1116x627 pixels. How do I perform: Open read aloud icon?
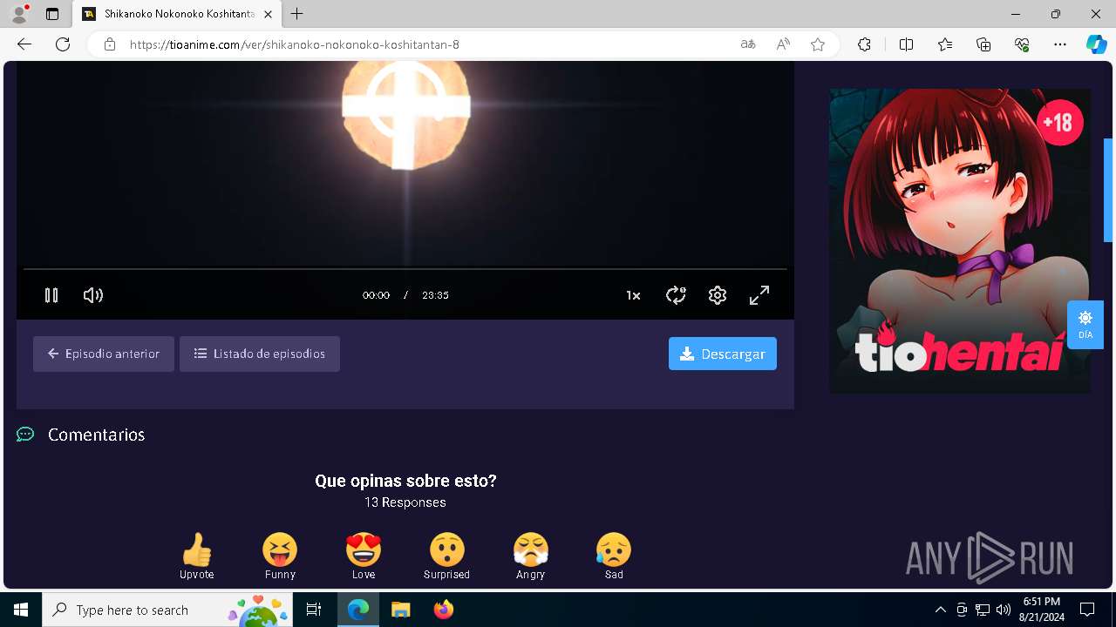point(783,44)
